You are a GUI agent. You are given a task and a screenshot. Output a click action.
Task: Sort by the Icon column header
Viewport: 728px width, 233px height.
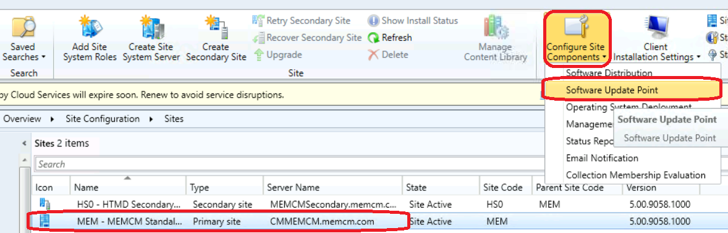pyautogui.click(x=44, y=188)
